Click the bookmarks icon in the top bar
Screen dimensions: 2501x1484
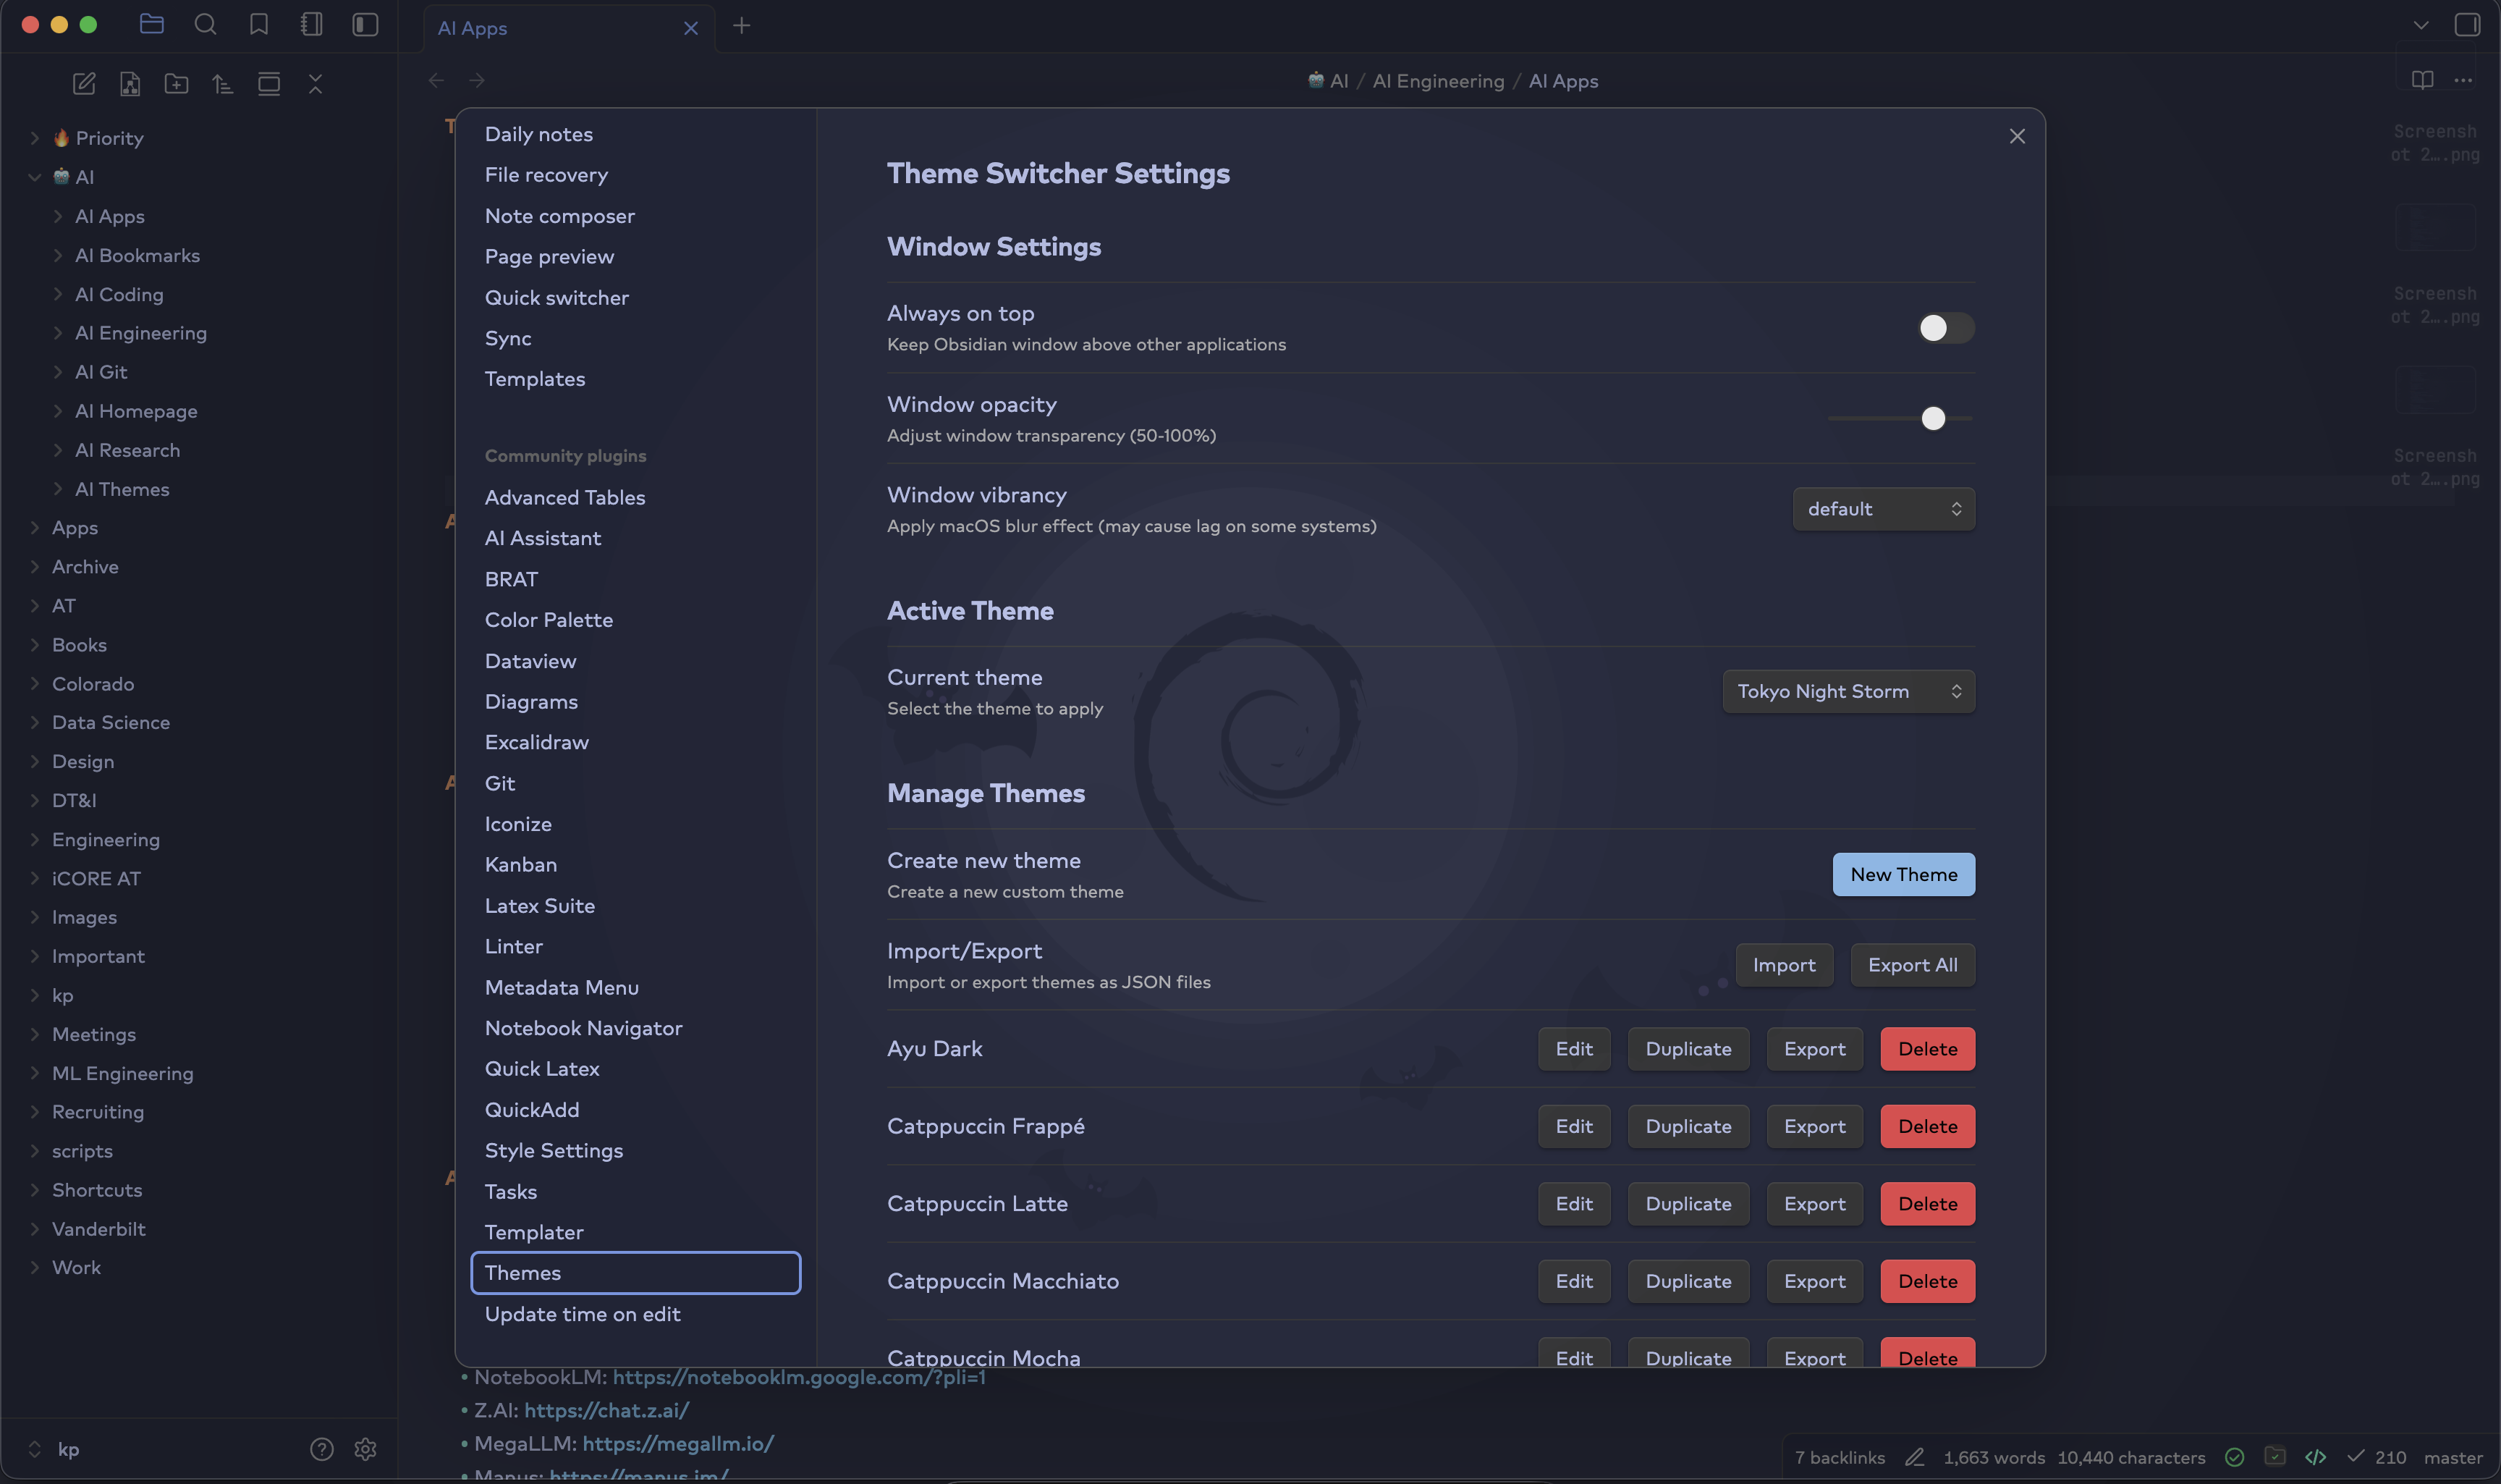259,25
